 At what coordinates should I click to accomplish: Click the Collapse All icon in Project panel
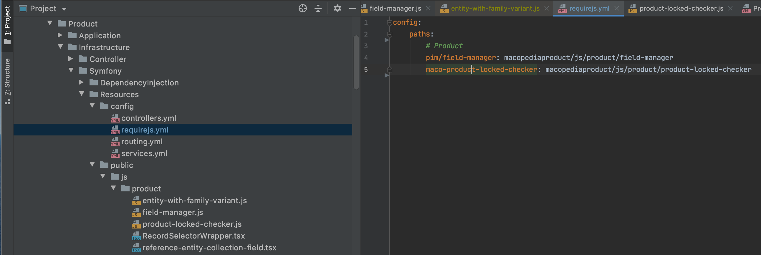coord(318,8)
